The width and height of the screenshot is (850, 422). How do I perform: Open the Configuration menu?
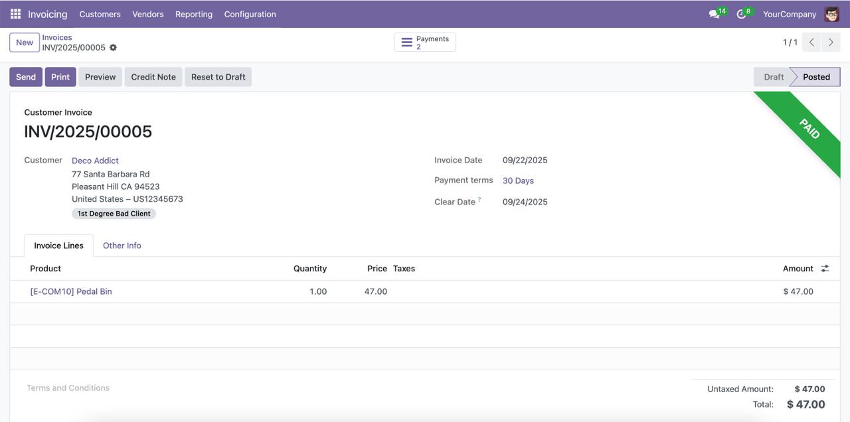[x=250, y=14]
